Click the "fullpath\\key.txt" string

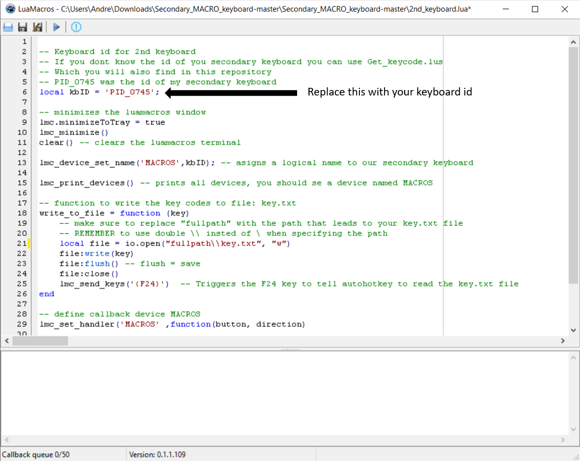pos(212,243)
